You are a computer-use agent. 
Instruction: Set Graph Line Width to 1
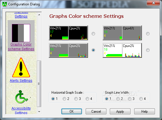107,99
